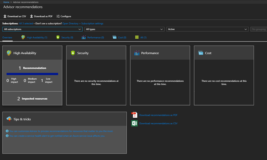
Task: Click the Cost card icon
Action: click(201, 53)
